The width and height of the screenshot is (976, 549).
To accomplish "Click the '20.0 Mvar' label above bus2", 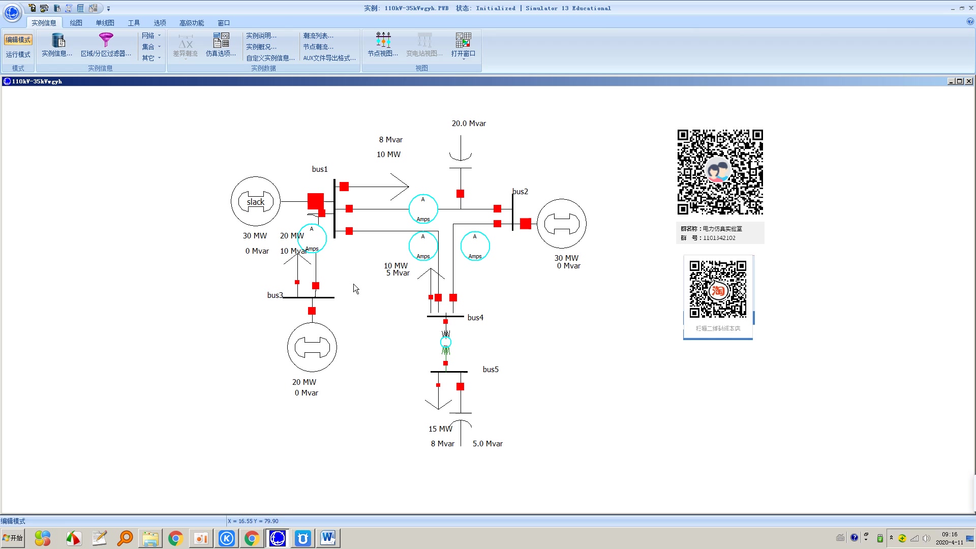I will click(469, 124).
